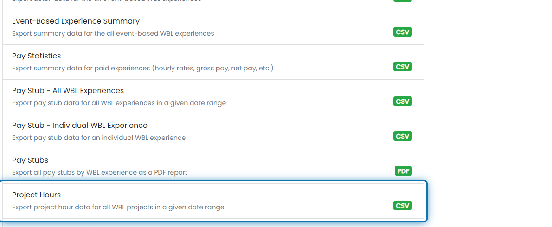The image size is (552, 227).
Task: Click the description about pay stubs as a PDF report
Action: point(100,172)
